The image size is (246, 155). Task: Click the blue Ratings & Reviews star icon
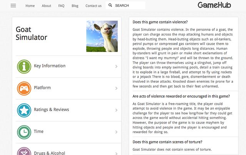(24, 110)
